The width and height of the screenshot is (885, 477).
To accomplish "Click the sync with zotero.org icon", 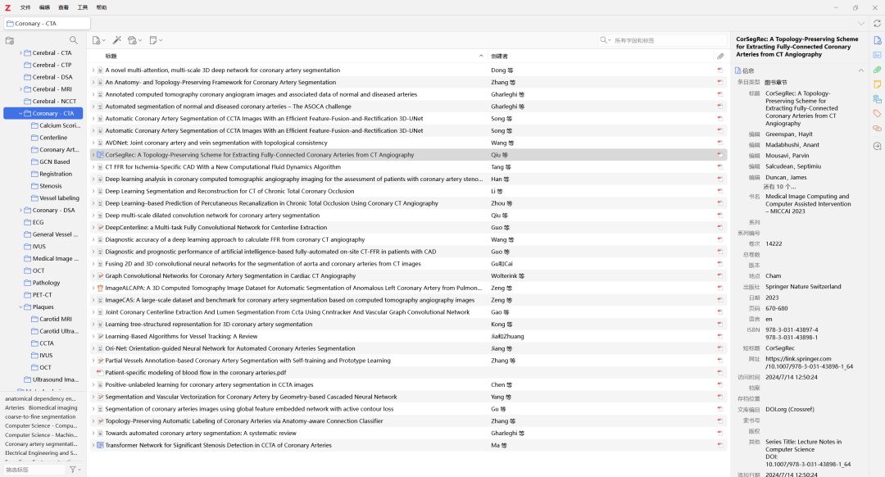I will [877, 24].
